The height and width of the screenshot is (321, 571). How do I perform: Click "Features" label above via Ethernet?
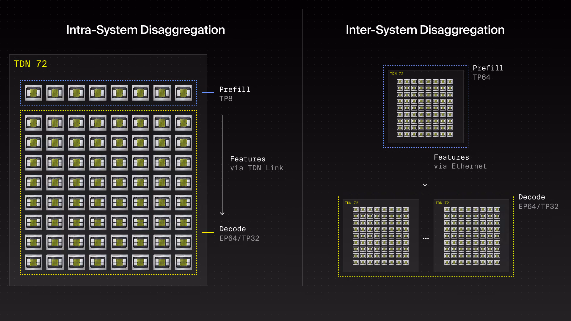451,157
